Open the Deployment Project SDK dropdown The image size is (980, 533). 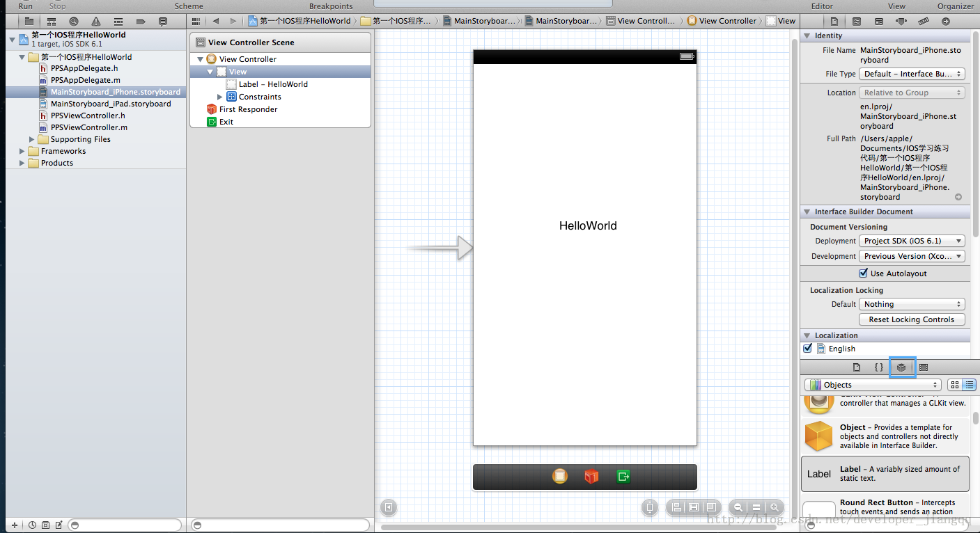[x=912, y=241]
